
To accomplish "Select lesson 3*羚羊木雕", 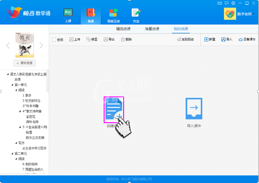I will [30, 106].
